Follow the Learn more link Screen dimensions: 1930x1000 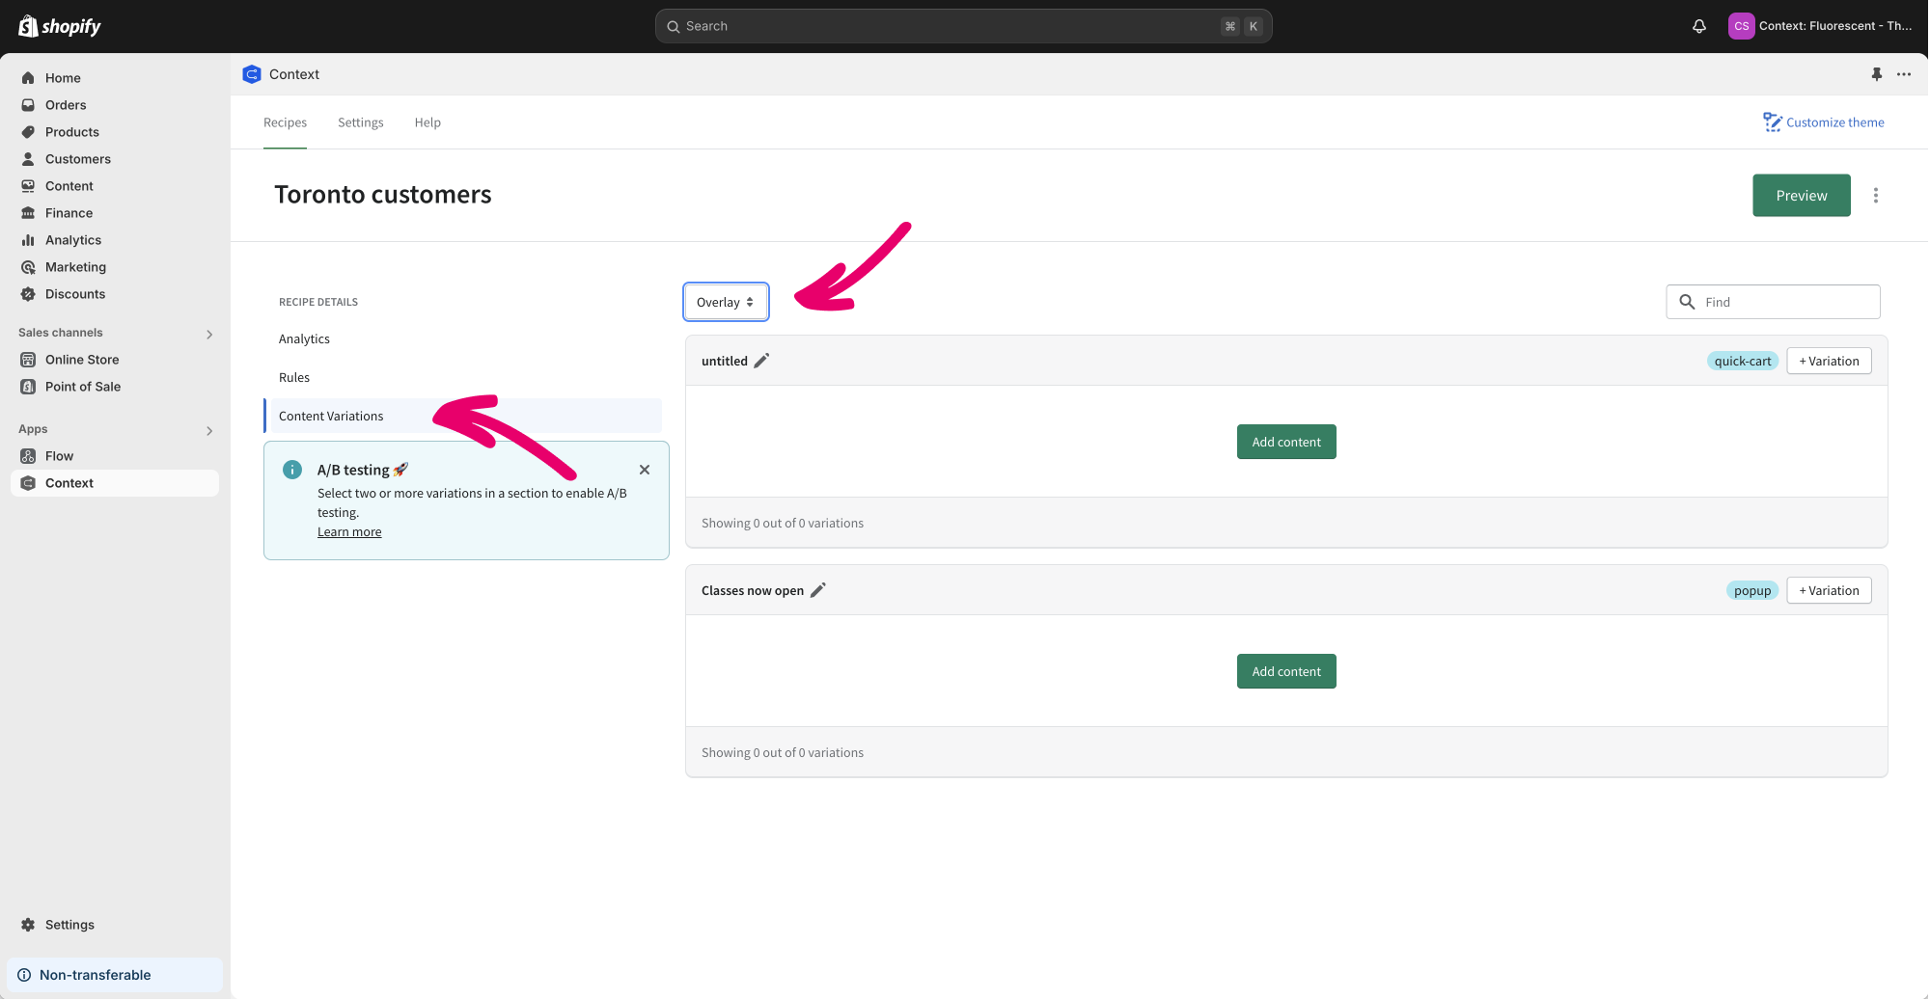[349, 532]
